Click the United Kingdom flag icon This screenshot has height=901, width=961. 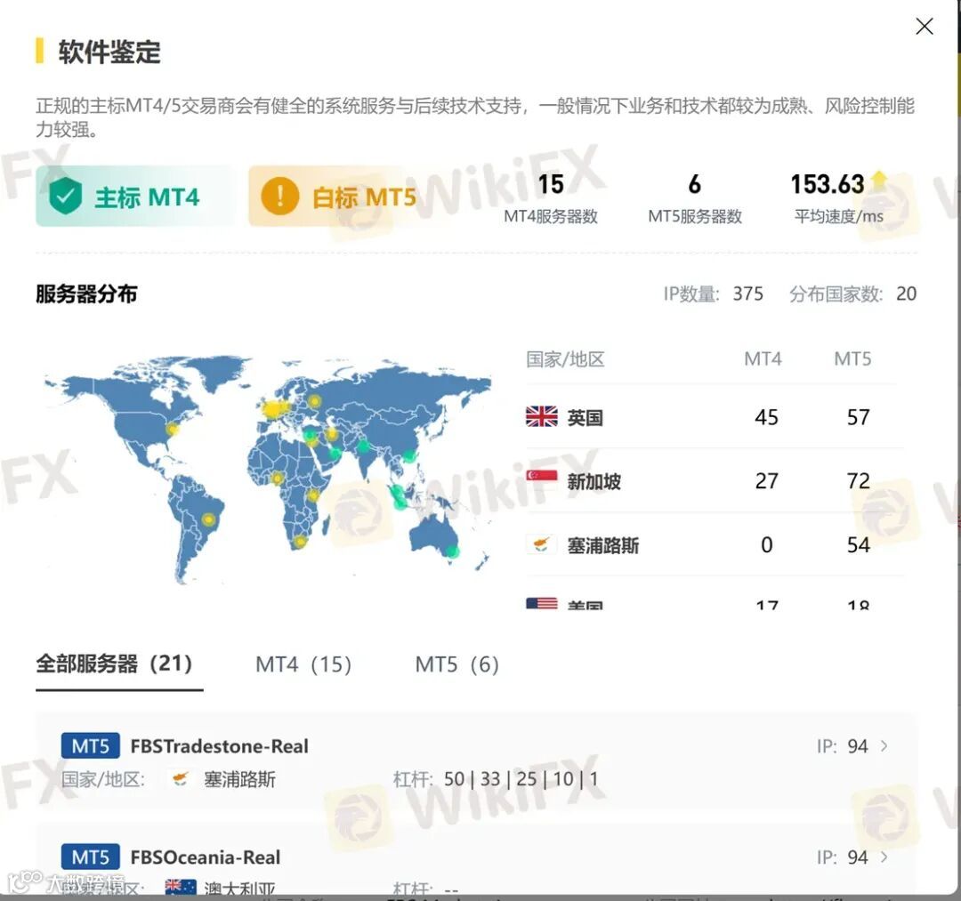click(542, 416)
